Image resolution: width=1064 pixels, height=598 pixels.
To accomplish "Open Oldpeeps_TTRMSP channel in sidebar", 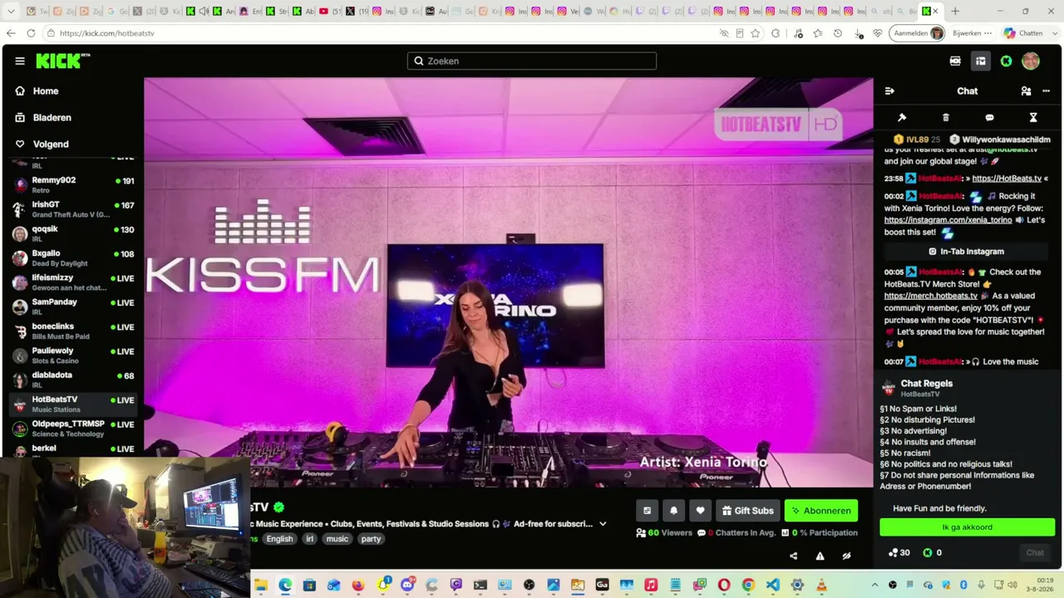I will click(x=73, y=429).
